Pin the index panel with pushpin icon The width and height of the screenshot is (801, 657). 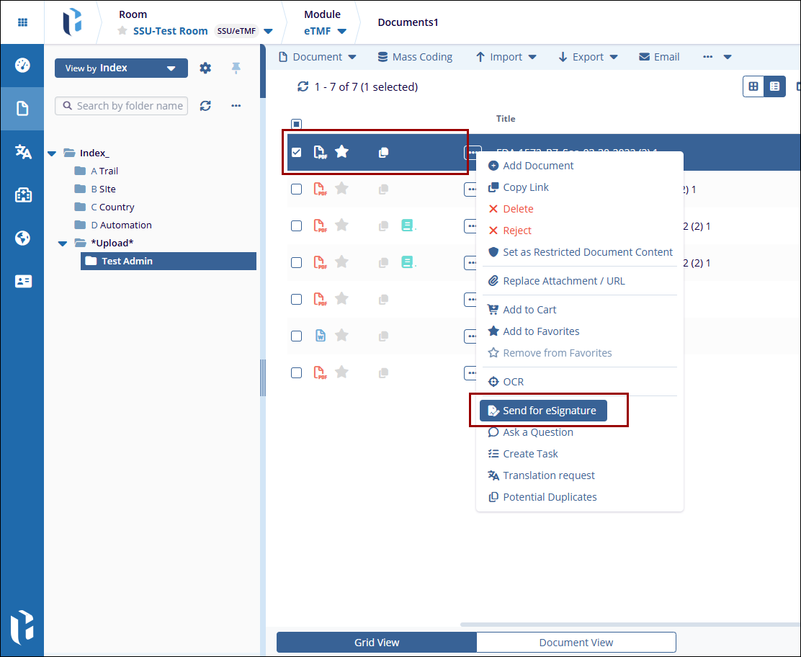pos(236,68)
